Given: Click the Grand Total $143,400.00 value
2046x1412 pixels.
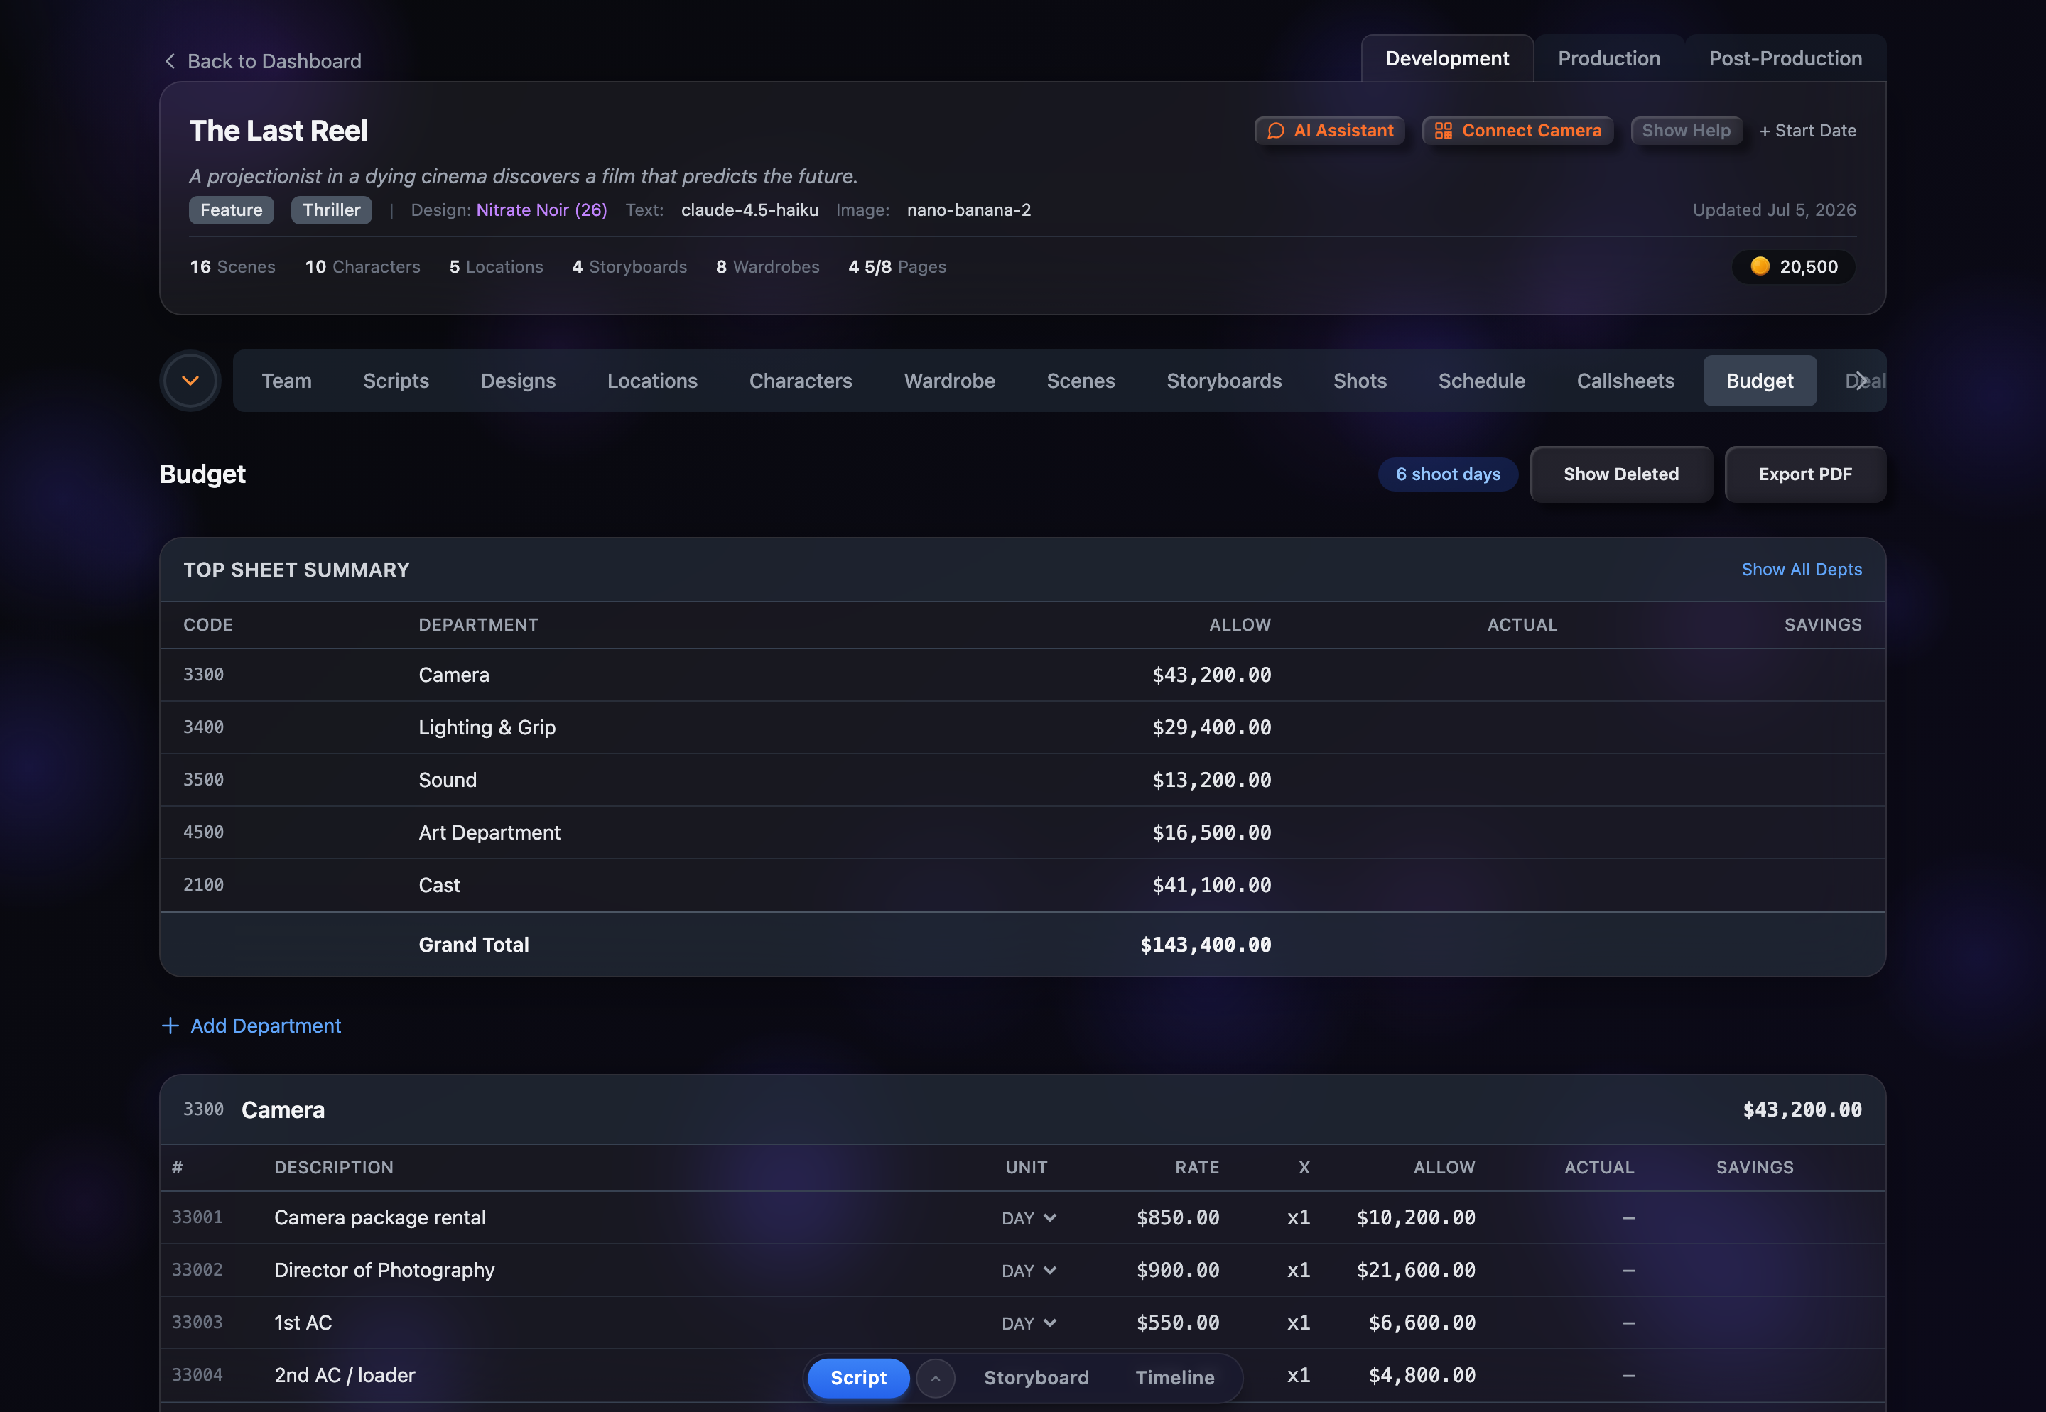Looking at the screenshot, I should [1206, 945].
